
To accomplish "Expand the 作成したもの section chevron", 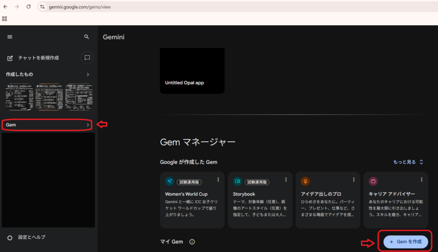I will (88, 74).
